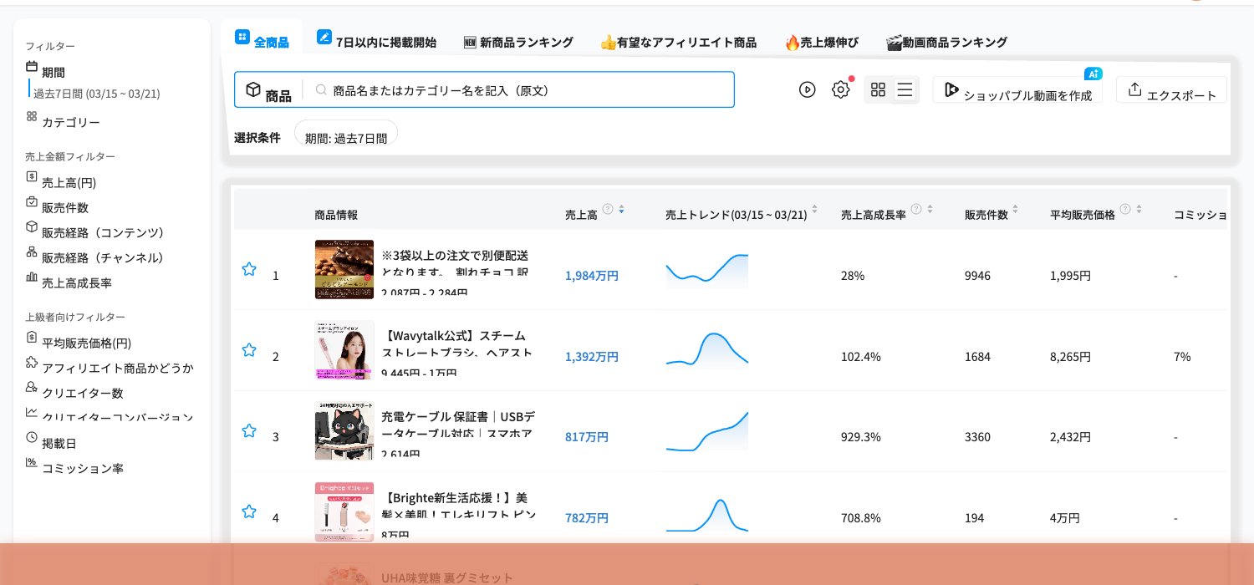The width and height of the screenshot is (1254, 585).
Task: Open the settings gear with notification dot
Action: pyautogui.click(x=841, y=89)
